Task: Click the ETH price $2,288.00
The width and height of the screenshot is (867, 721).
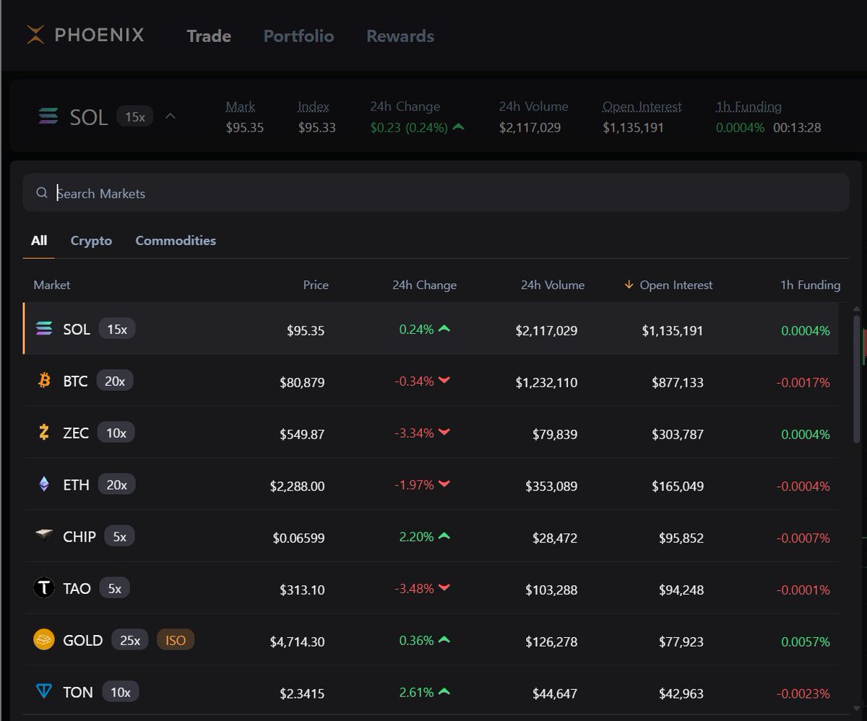Action: 298,486
